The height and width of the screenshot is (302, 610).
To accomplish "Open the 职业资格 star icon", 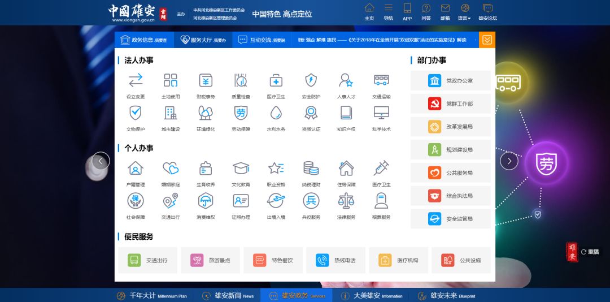I will tap(276, 169).
